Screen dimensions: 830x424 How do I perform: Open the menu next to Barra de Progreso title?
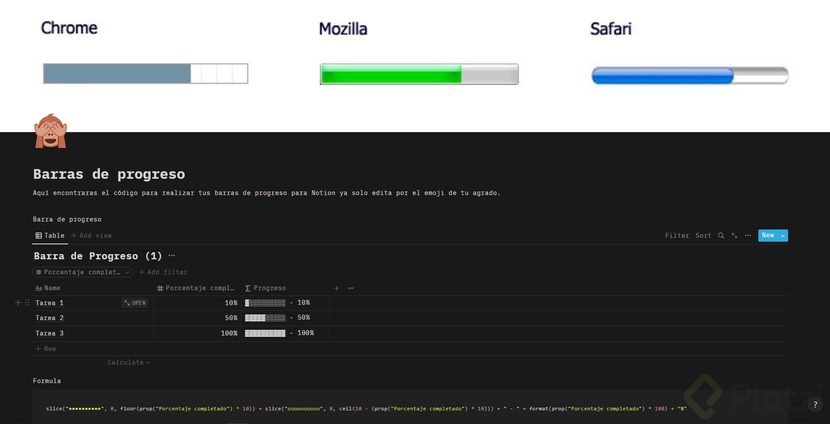pos(171,255)
